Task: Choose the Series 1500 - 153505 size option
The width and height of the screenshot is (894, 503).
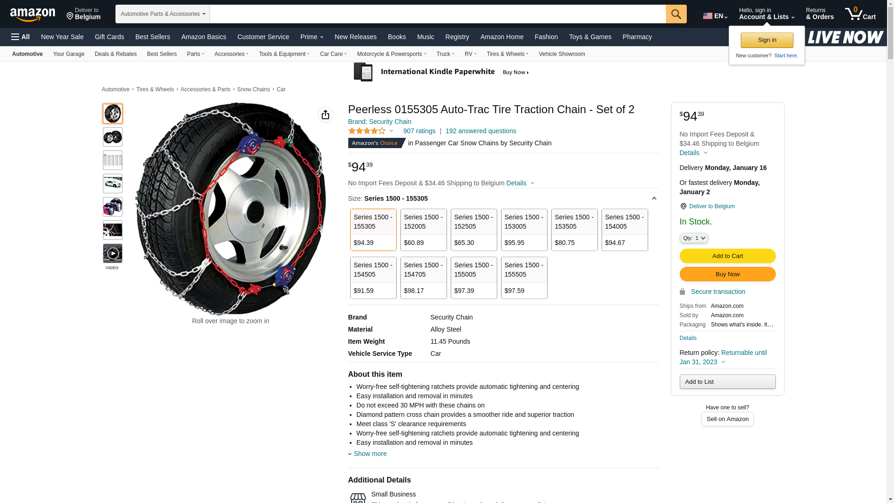Action: pos(574,230)
